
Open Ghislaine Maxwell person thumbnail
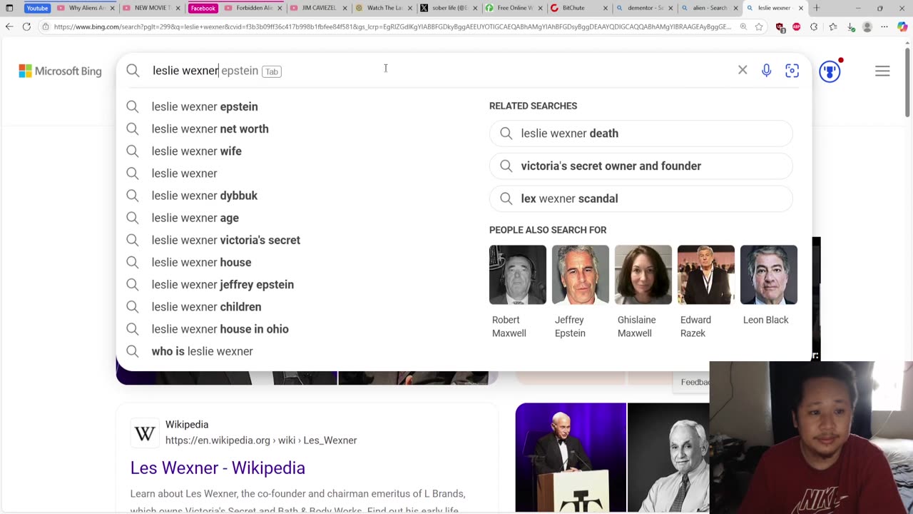643,275
